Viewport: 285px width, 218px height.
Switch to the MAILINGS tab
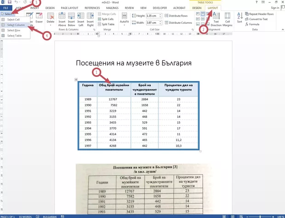[112, 8]
